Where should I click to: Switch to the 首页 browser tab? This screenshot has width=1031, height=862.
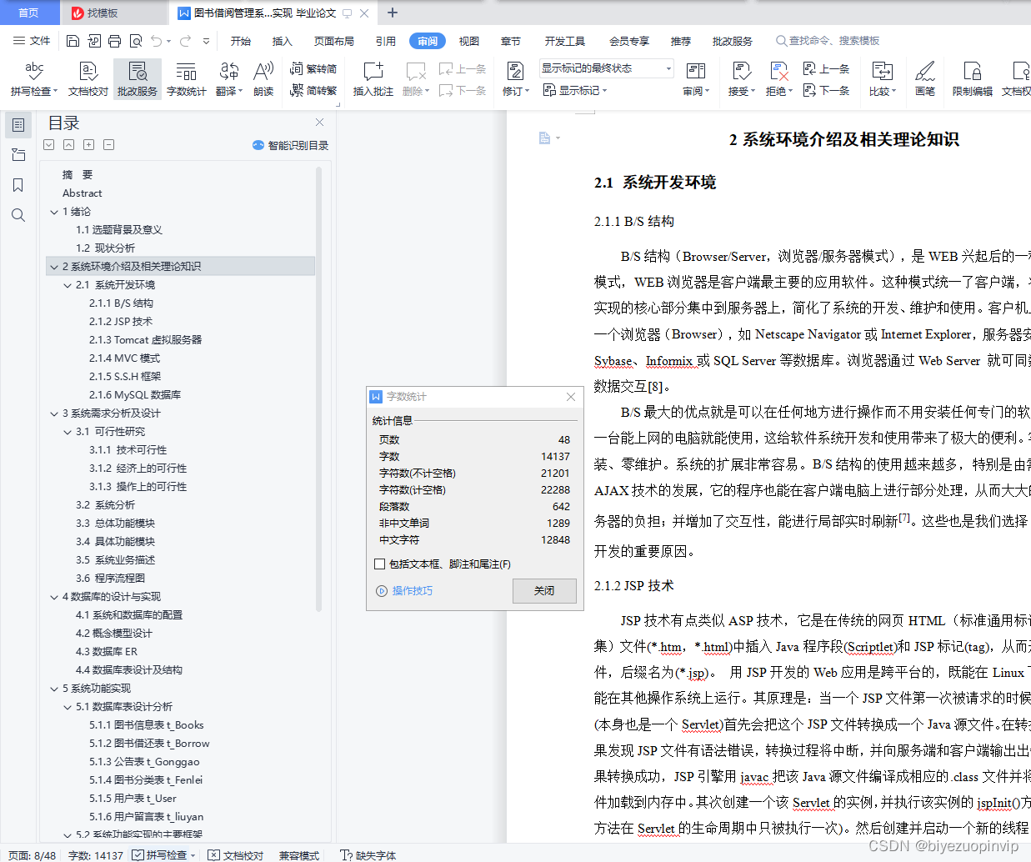click(x=28, y=13)
